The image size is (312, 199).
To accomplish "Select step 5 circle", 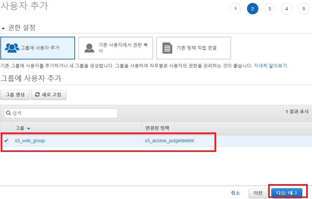I will click(x=304, y=9).
